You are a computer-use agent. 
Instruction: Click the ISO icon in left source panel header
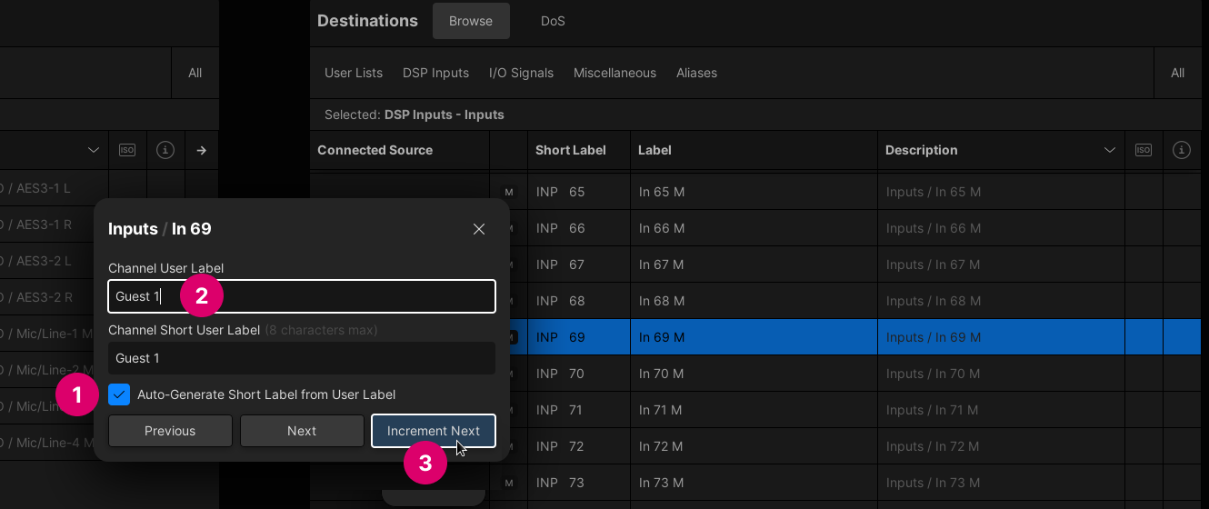127,150
